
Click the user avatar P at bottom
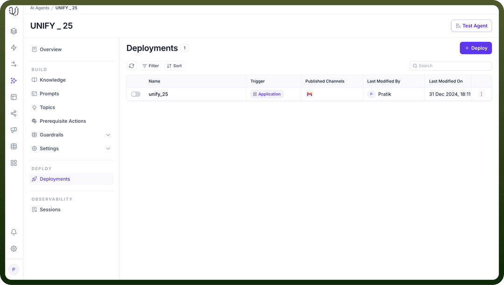(x=14, y=270)
